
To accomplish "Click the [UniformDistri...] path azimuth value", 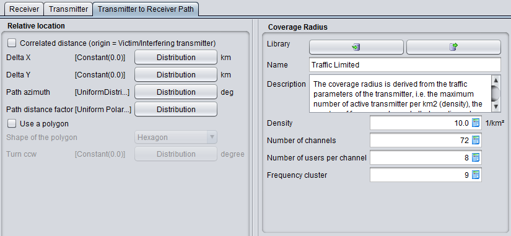I will 102,92.
